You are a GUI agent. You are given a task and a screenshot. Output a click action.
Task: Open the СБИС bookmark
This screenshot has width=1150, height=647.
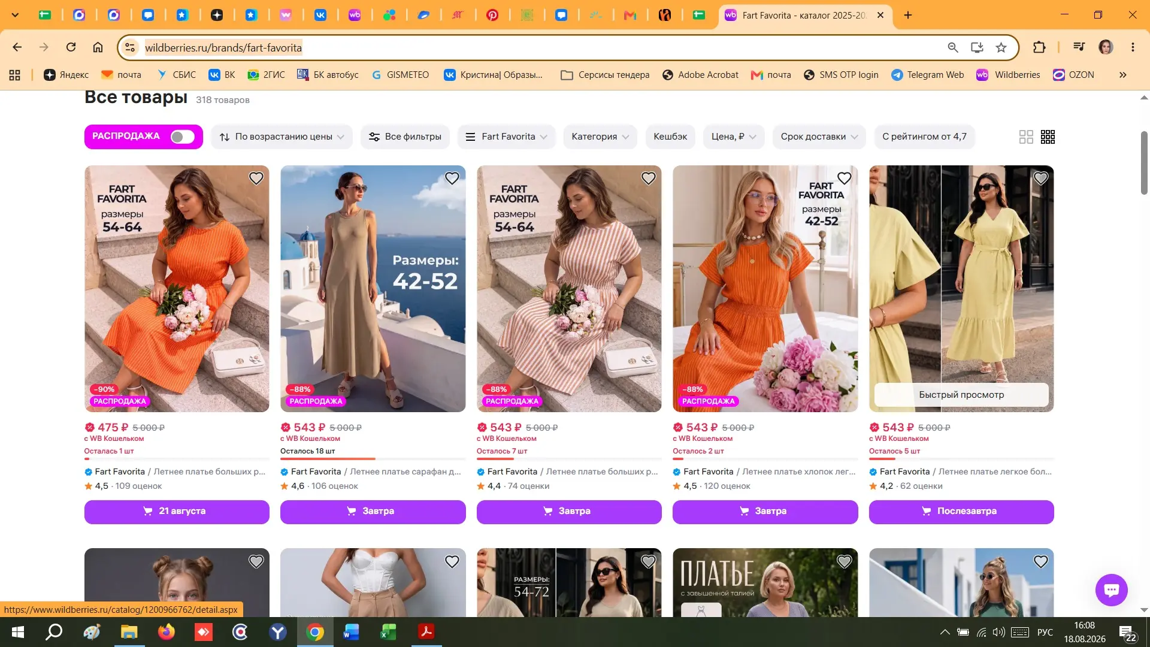click(x=177, y=75)
